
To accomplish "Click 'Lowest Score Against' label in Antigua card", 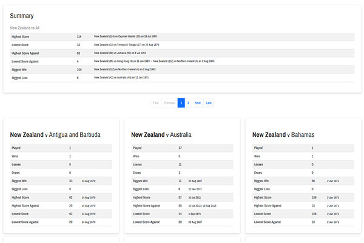I will [x=25, y=222].
